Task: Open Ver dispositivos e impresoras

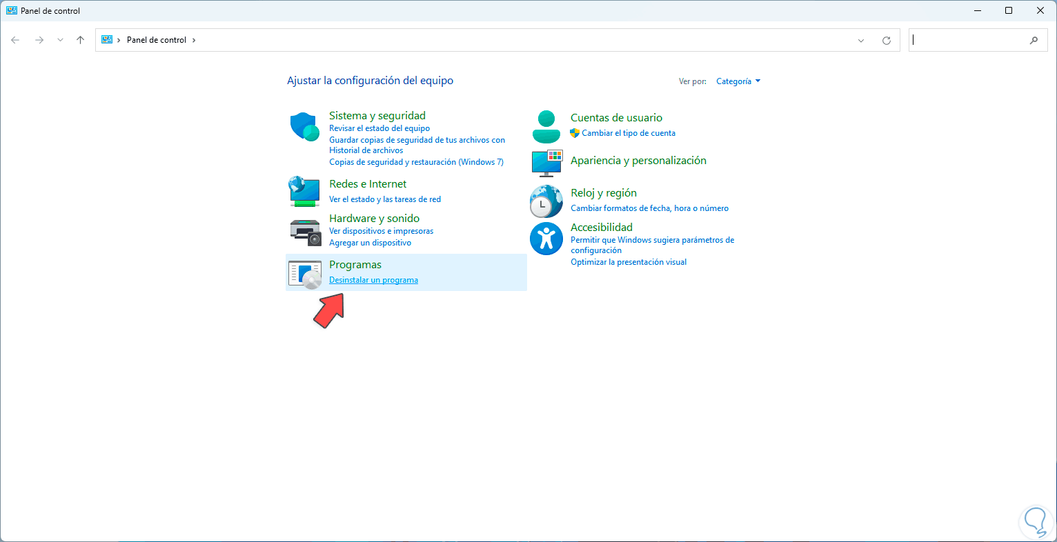Action: click(382, 231)
